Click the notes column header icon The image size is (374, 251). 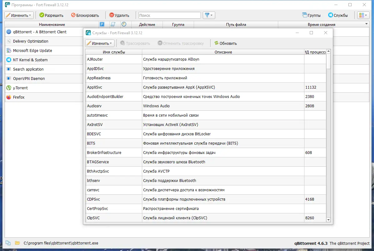pos(113,24)
